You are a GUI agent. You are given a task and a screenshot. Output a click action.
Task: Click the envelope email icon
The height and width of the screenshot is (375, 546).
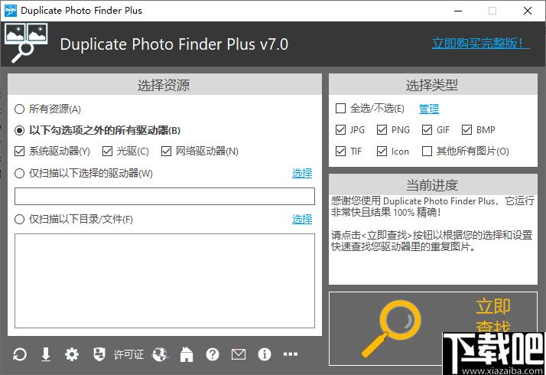pos(239,355)
